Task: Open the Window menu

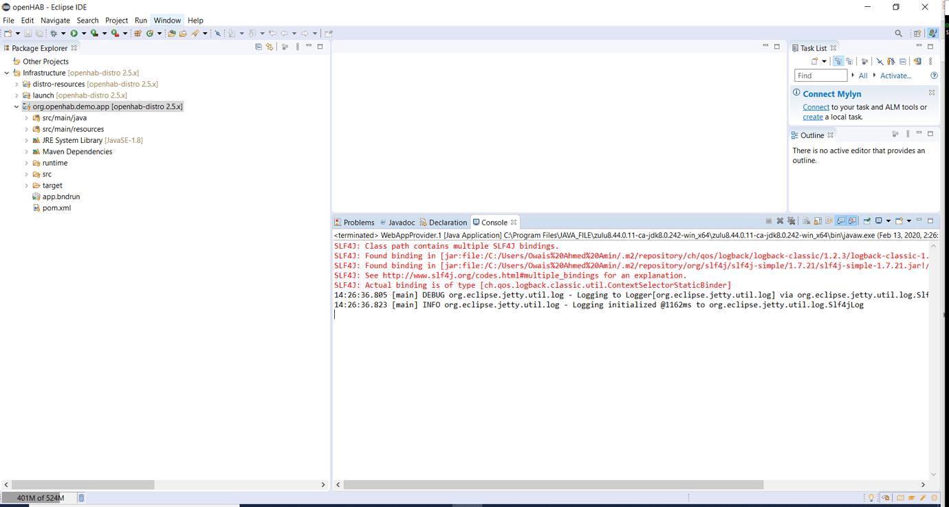Action: (x=167, y=21)
